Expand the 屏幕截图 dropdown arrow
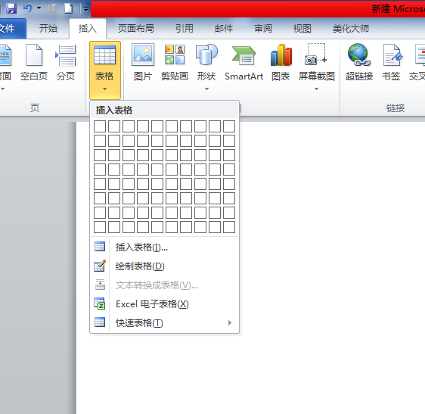The width and height of the screenshot is (425, 414). click(x=316, y=89)
